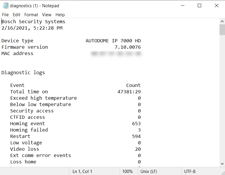Click the Video loss count '20'

tap(138, 149)
